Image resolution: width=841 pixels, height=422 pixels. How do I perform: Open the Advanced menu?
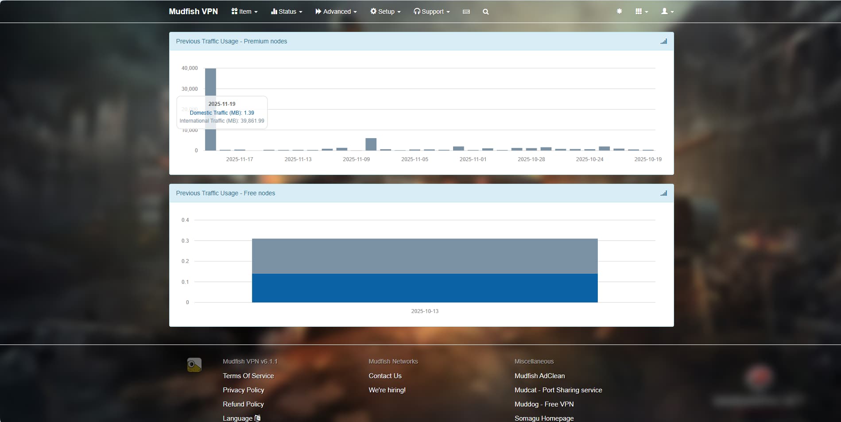(336, 12)
